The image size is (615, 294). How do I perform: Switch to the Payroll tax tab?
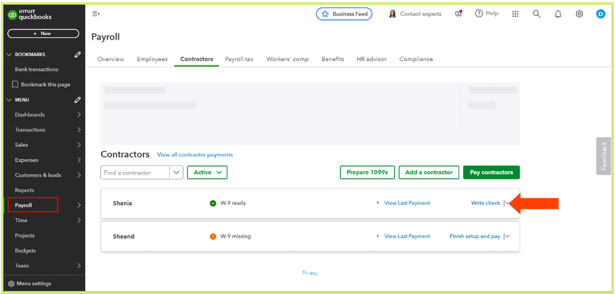239,59
